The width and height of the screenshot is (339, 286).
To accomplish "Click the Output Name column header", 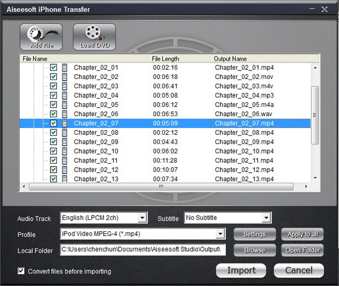I will [264, 59].
